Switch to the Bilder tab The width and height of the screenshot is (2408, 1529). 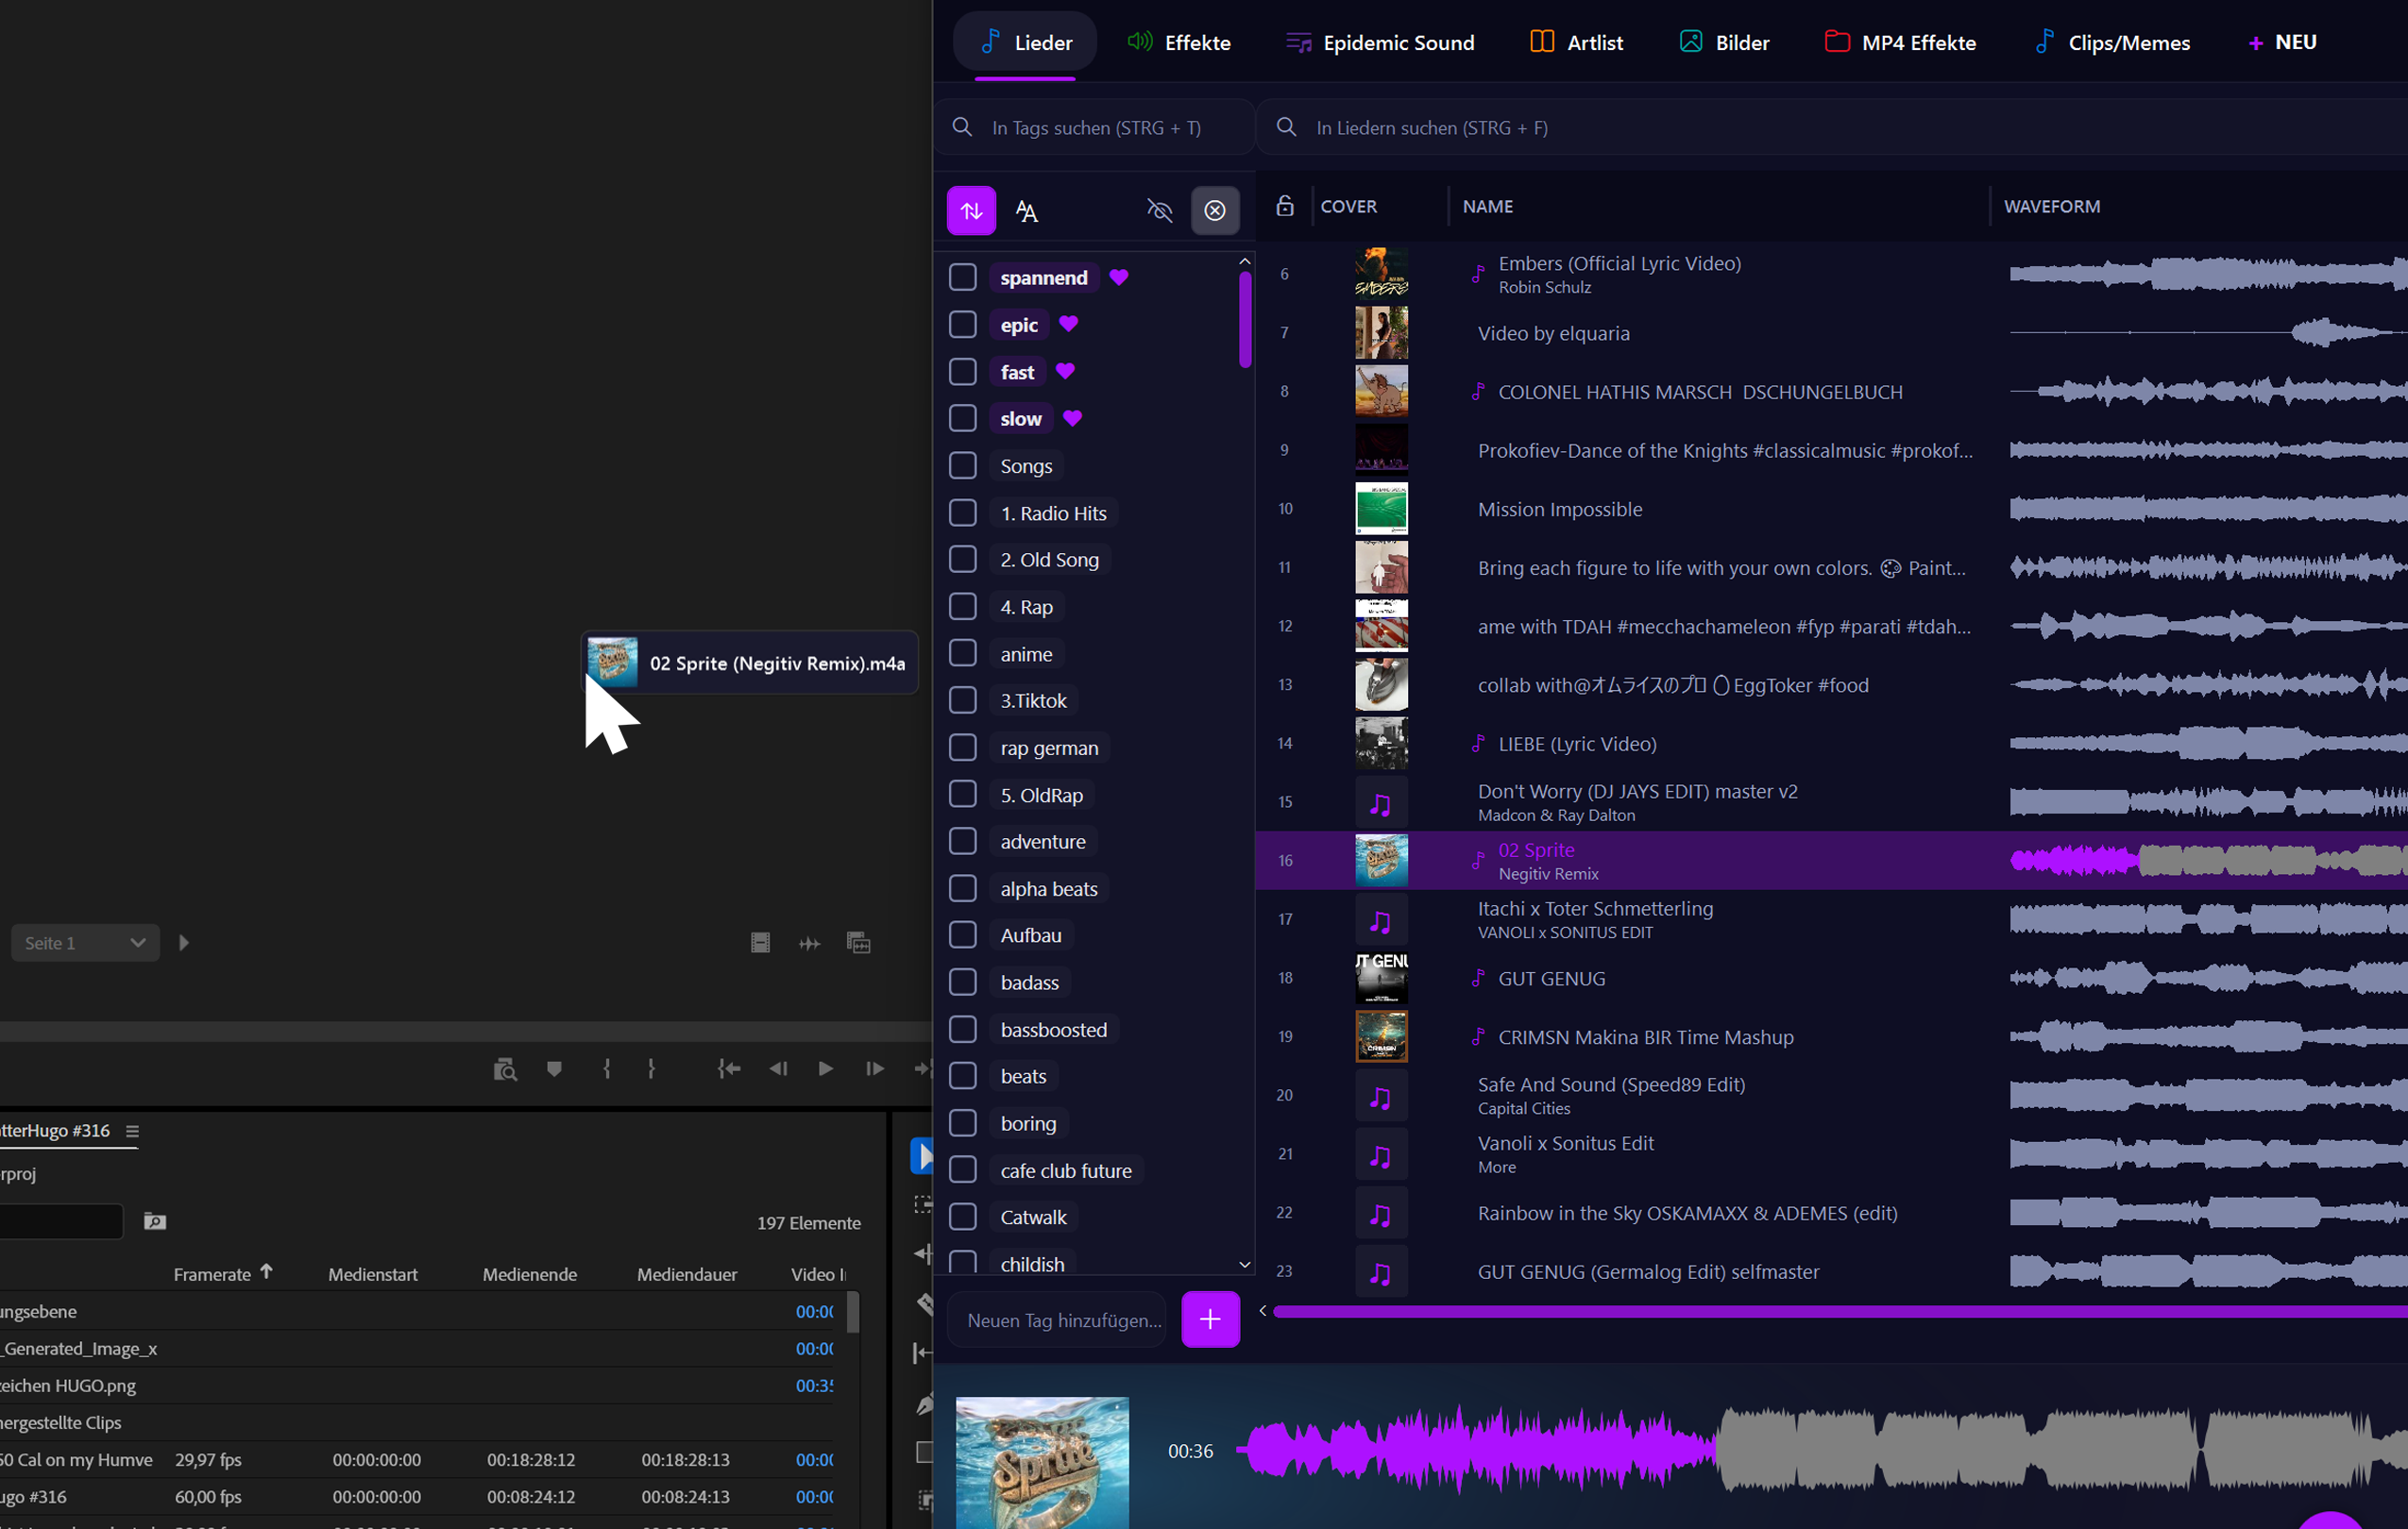coord(1724,42)
